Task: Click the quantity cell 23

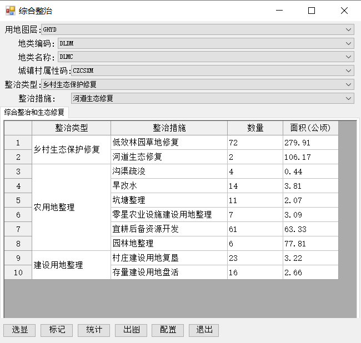Action: 255,258
